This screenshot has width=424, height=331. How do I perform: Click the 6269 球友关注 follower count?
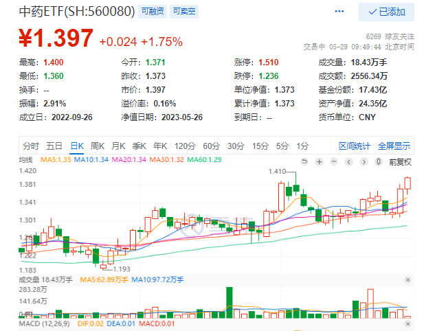pos(390,36)
